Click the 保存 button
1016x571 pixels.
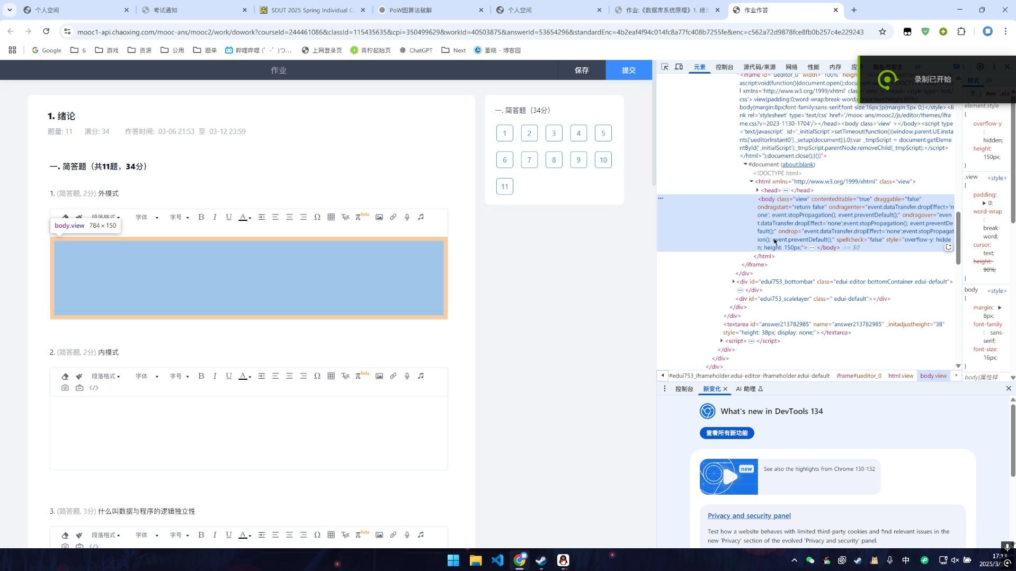point(582,70)
